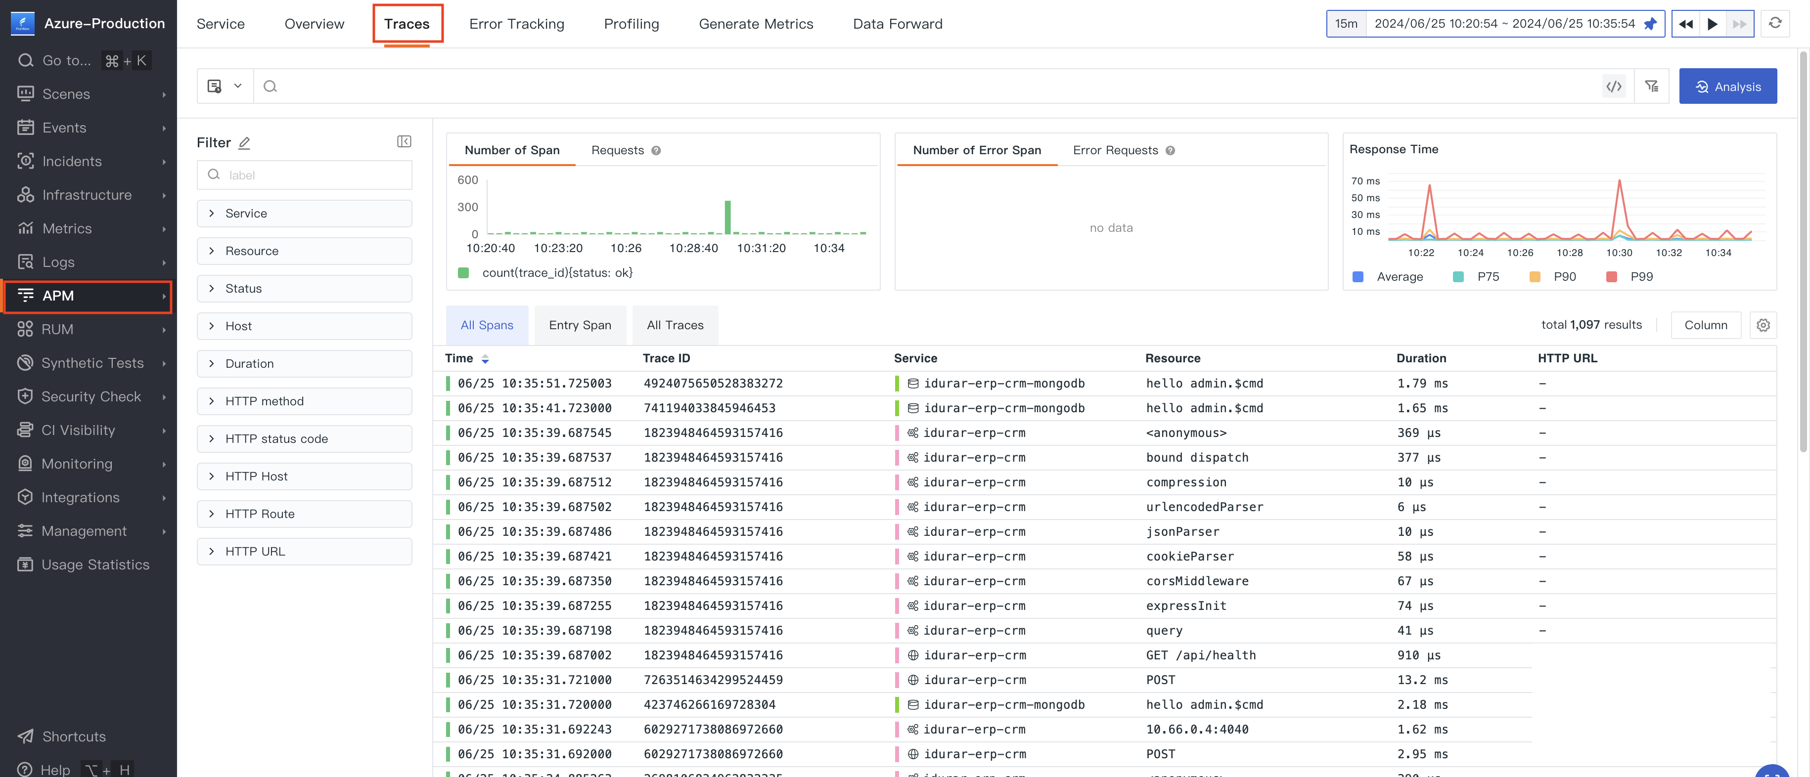Show the Error Requests chart tab

[1115, 150]
